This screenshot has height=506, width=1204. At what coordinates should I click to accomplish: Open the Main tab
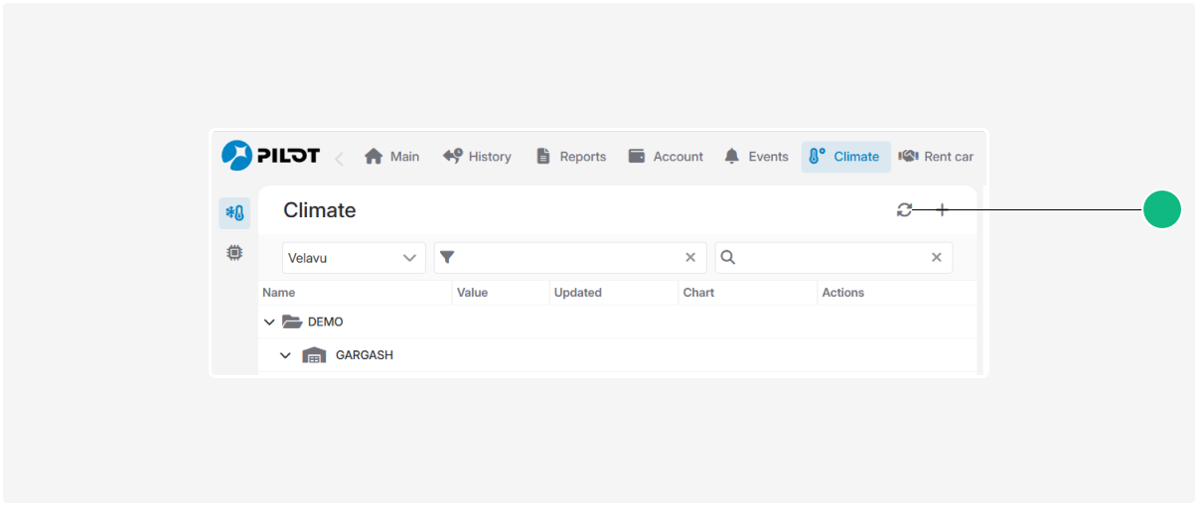pyautogui.click(x=391, y=157)
